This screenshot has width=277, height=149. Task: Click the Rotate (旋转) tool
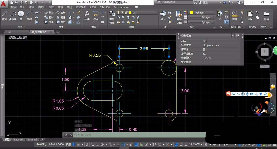61,12
